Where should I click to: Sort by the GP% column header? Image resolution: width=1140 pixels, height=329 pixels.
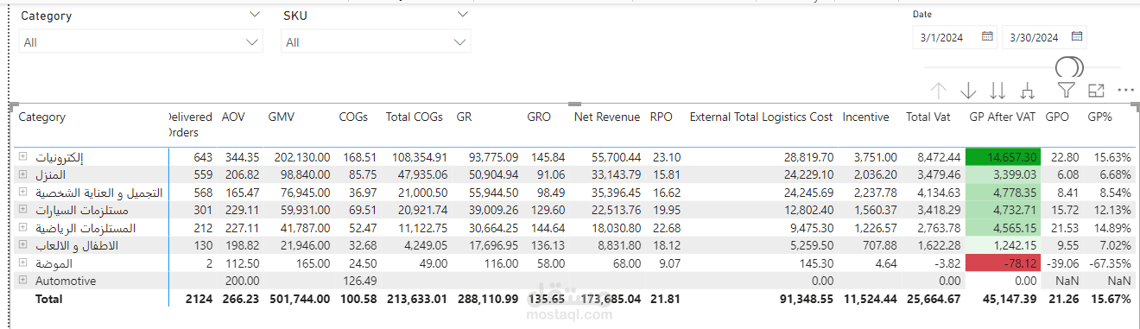[1099, 117]
